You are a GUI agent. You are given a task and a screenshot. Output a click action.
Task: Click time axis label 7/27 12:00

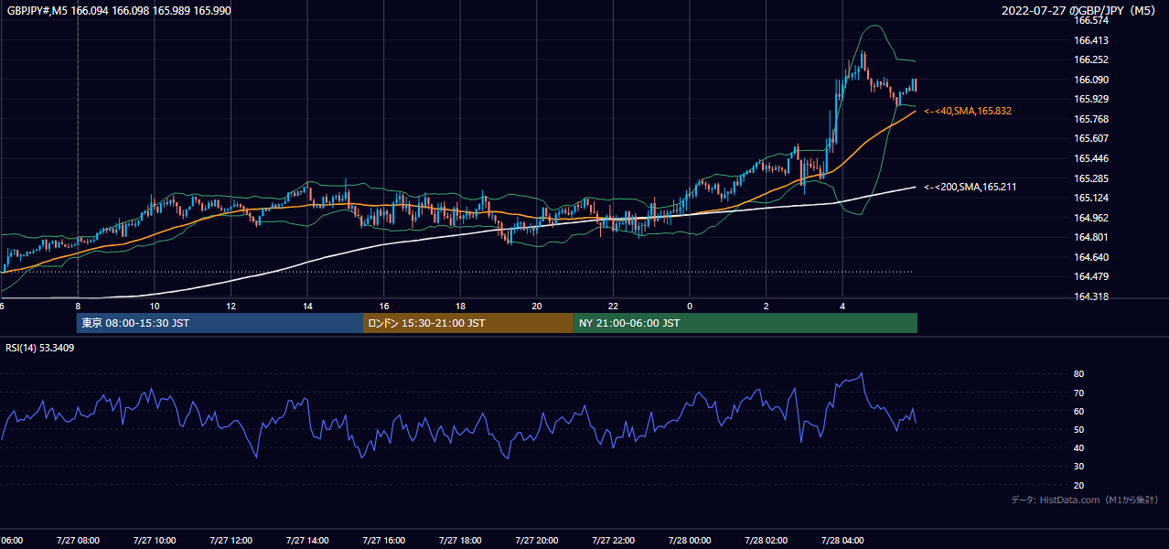(x=231, y=541)
